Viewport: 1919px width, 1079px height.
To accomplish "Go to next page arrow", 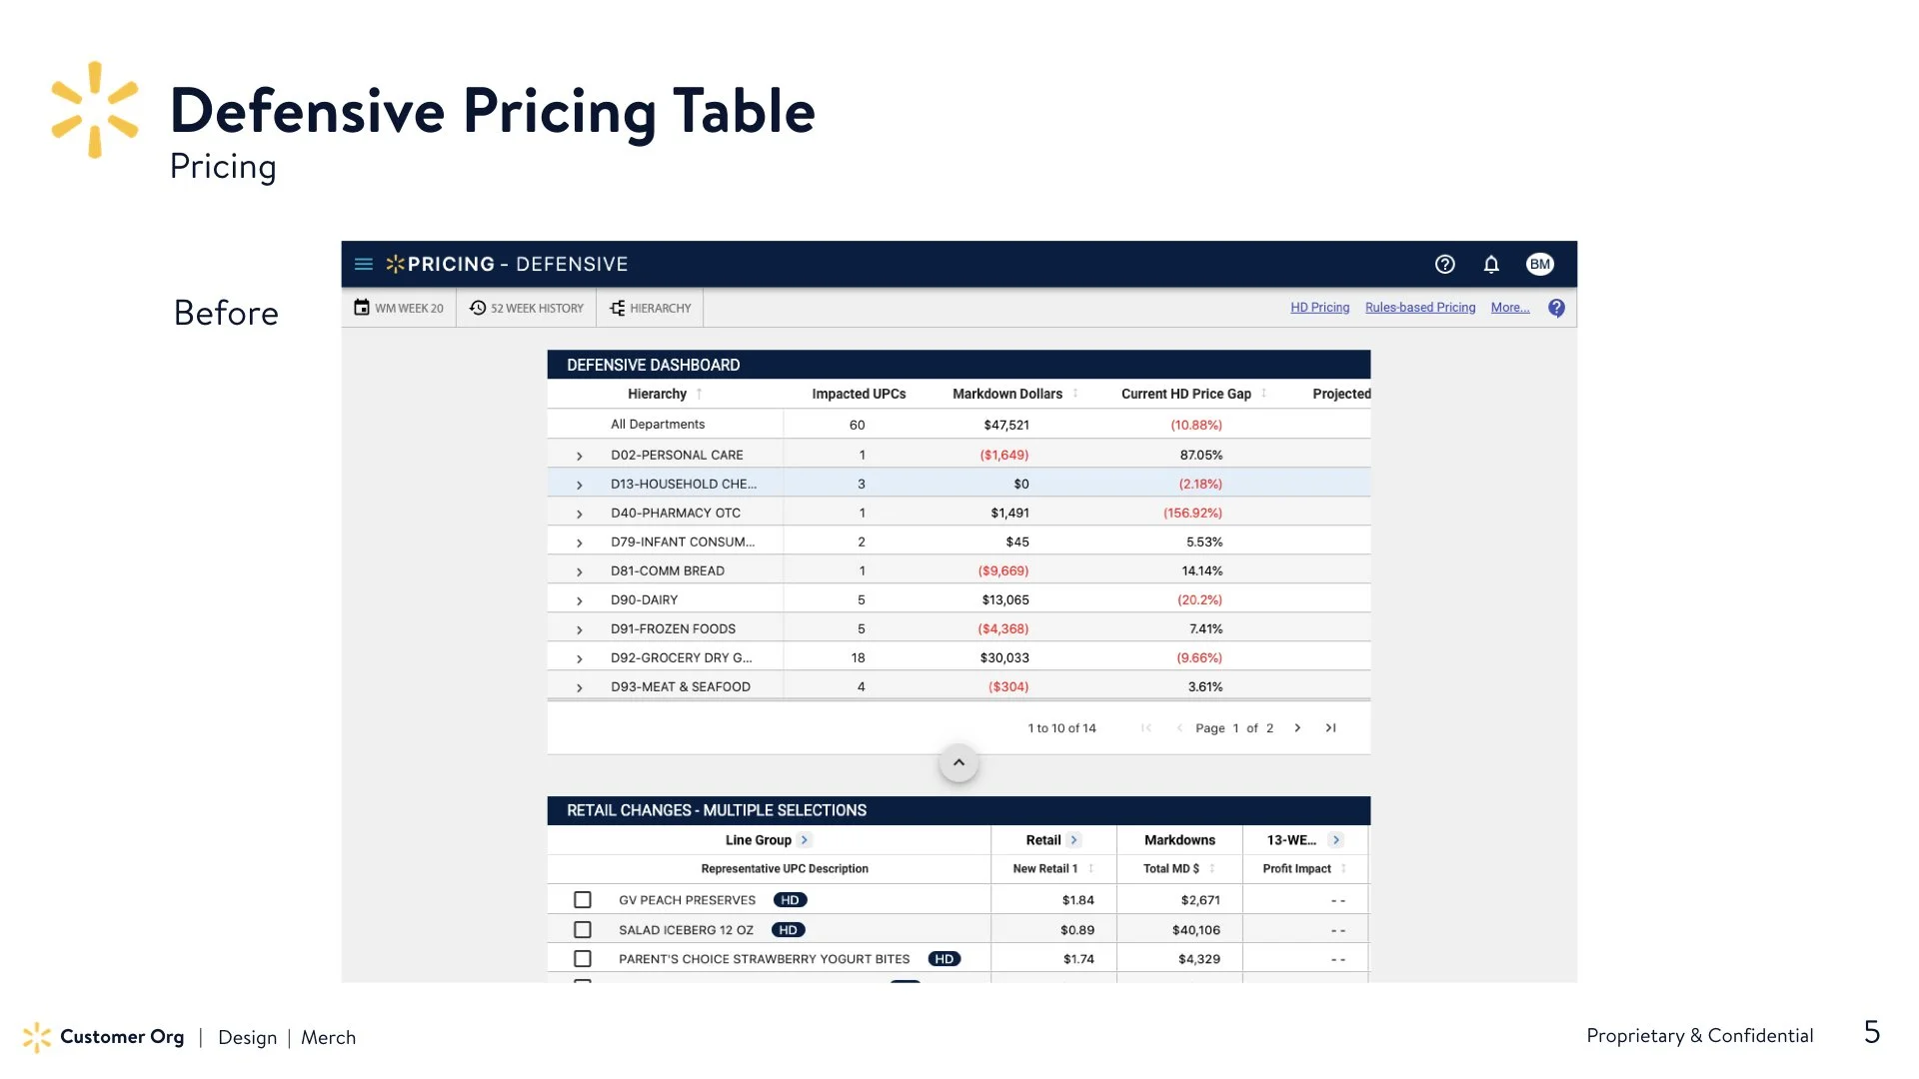I will pyautogui.click(x=1297, y=728).
